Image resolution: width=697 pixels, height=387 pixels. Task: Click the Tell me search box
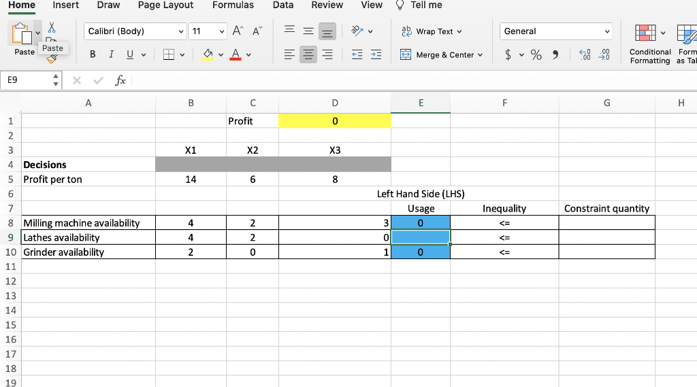tap(419, 5)
